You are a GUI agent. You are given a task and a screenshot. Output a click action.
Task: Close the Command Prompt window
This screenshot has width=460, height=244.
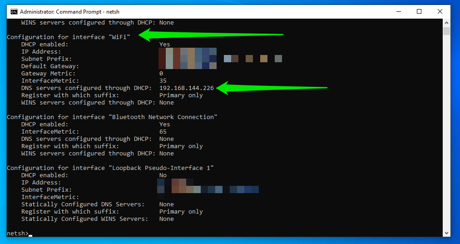click(x=440, y=12)
